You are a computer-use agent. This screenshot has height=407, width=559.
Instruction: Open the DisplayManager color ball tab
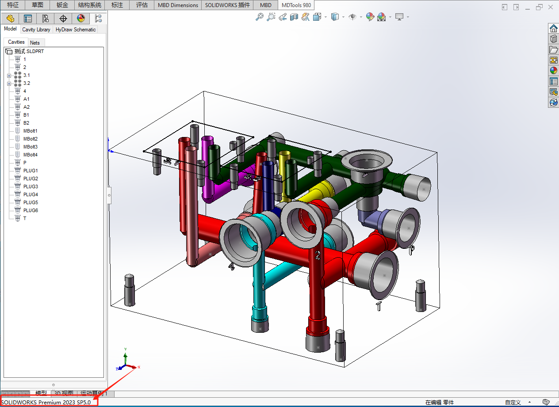(81, 19)
